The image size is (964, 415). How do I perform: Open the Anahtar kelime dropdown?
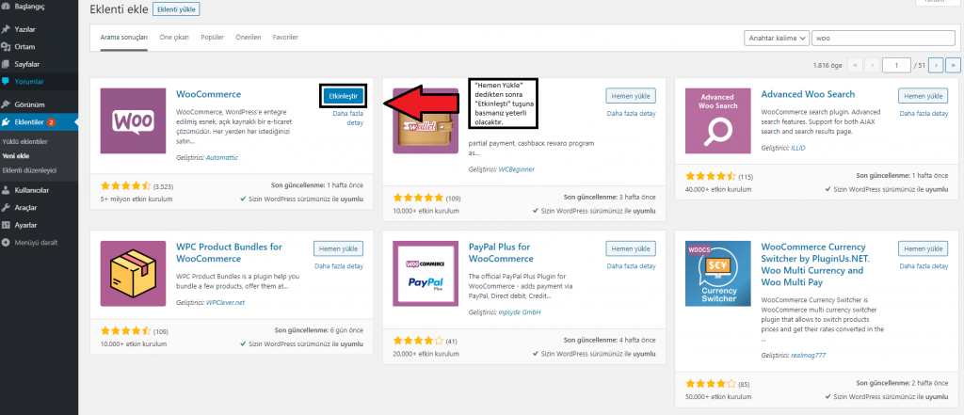776,39
